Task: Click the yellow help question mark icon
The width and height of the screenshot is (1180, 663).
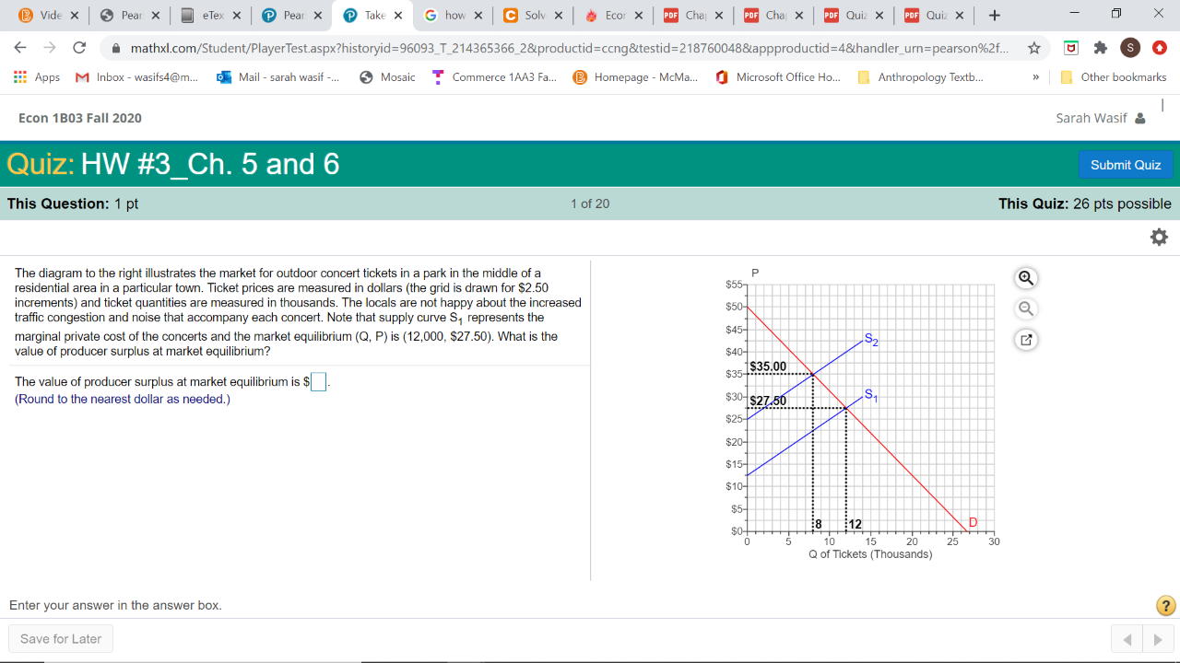Action: point(1165,605)
